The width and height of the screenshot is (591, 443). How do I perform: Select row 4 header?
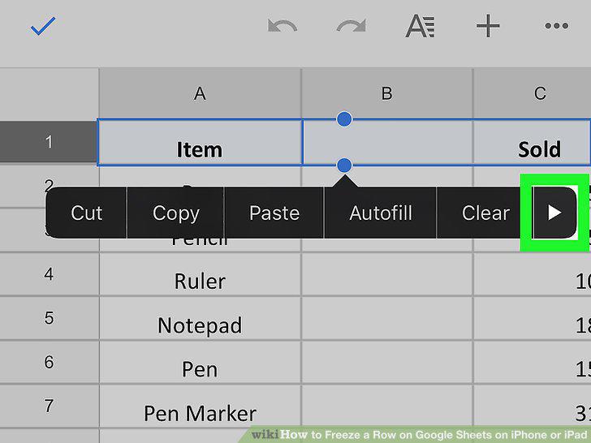tap(49, 274)
